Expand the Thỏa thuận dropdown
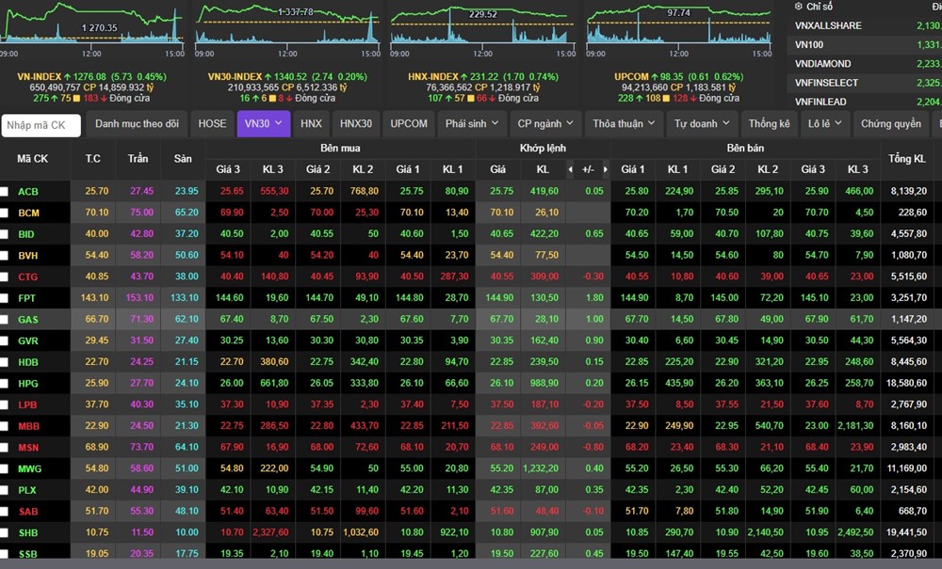The height and width of the screenshot is (569, 942). (625, 123)
